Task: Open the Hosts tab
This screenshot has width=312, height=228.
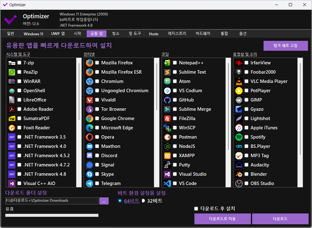Action: coord(154,34)
